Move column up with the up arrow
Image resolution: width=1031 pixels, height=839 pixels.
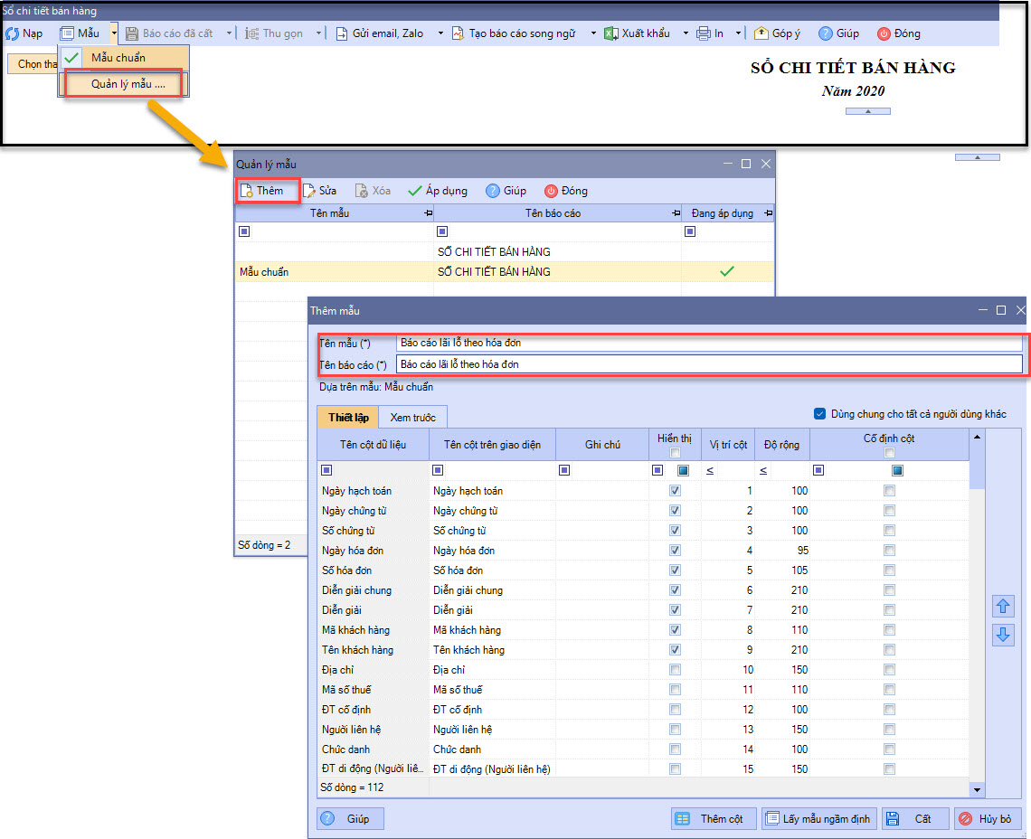point(1002,606)
